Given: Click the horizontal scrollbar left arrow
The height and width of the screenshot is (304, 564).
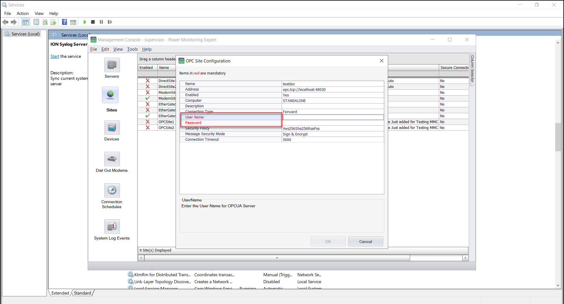Looking at the screenshot, I should point(141,258).
